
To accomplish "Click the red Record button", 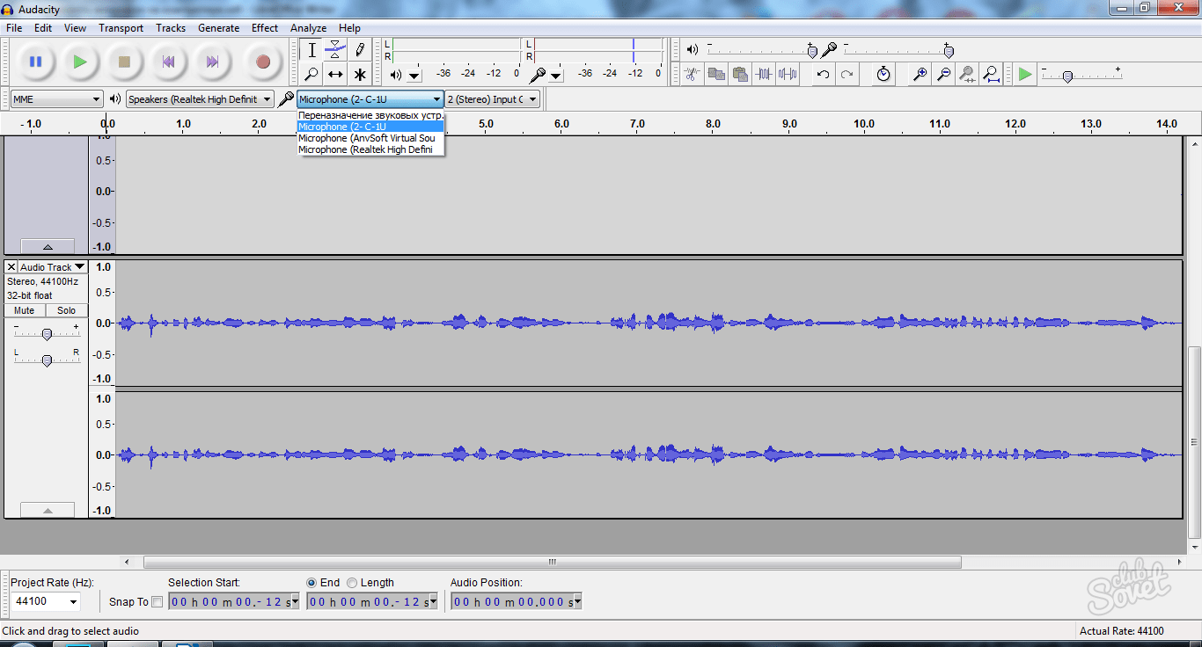I will pos(262,62).
